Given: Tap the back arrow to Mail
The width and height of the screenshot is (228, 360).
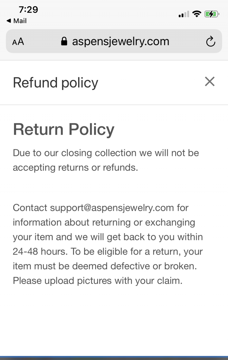Looking at the screenshot, I should coord(9,21).
